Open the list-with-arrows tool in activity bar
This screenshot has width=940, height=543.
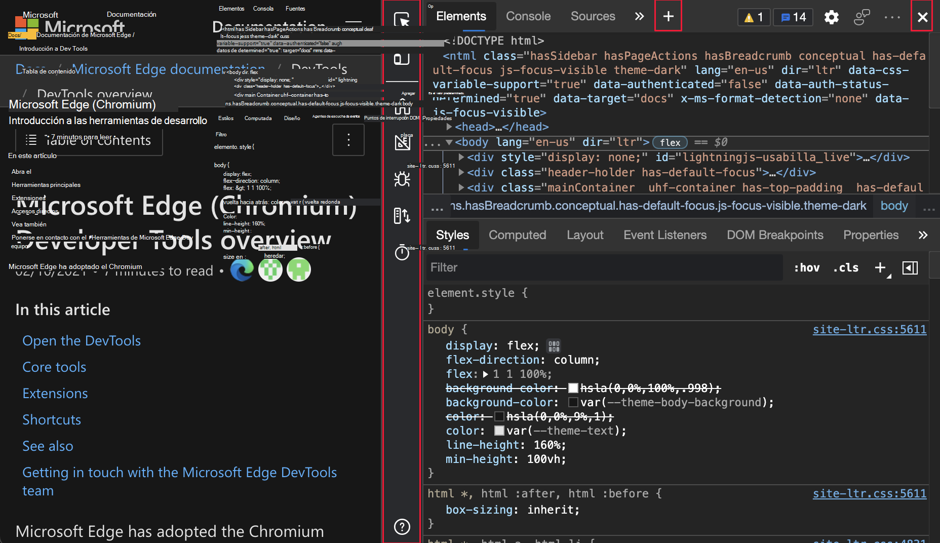pyautogui.click(x=402, y=215)
